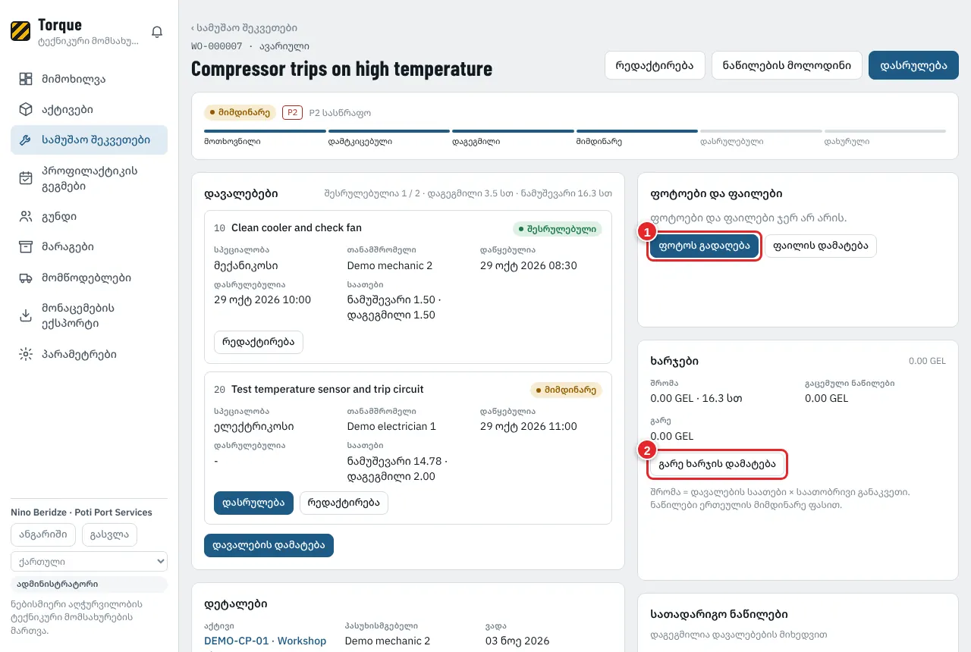Click the download icon for მონაცემების ექსპორტი

click(x=26, y=316)
